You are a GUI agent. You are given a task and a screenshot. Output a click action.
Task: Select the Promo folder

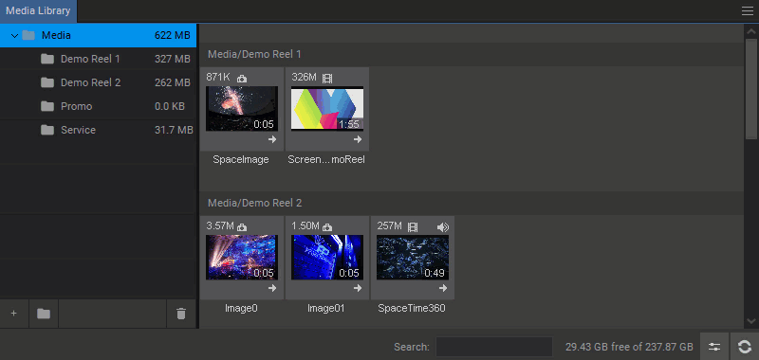click(x=99, y=106)
